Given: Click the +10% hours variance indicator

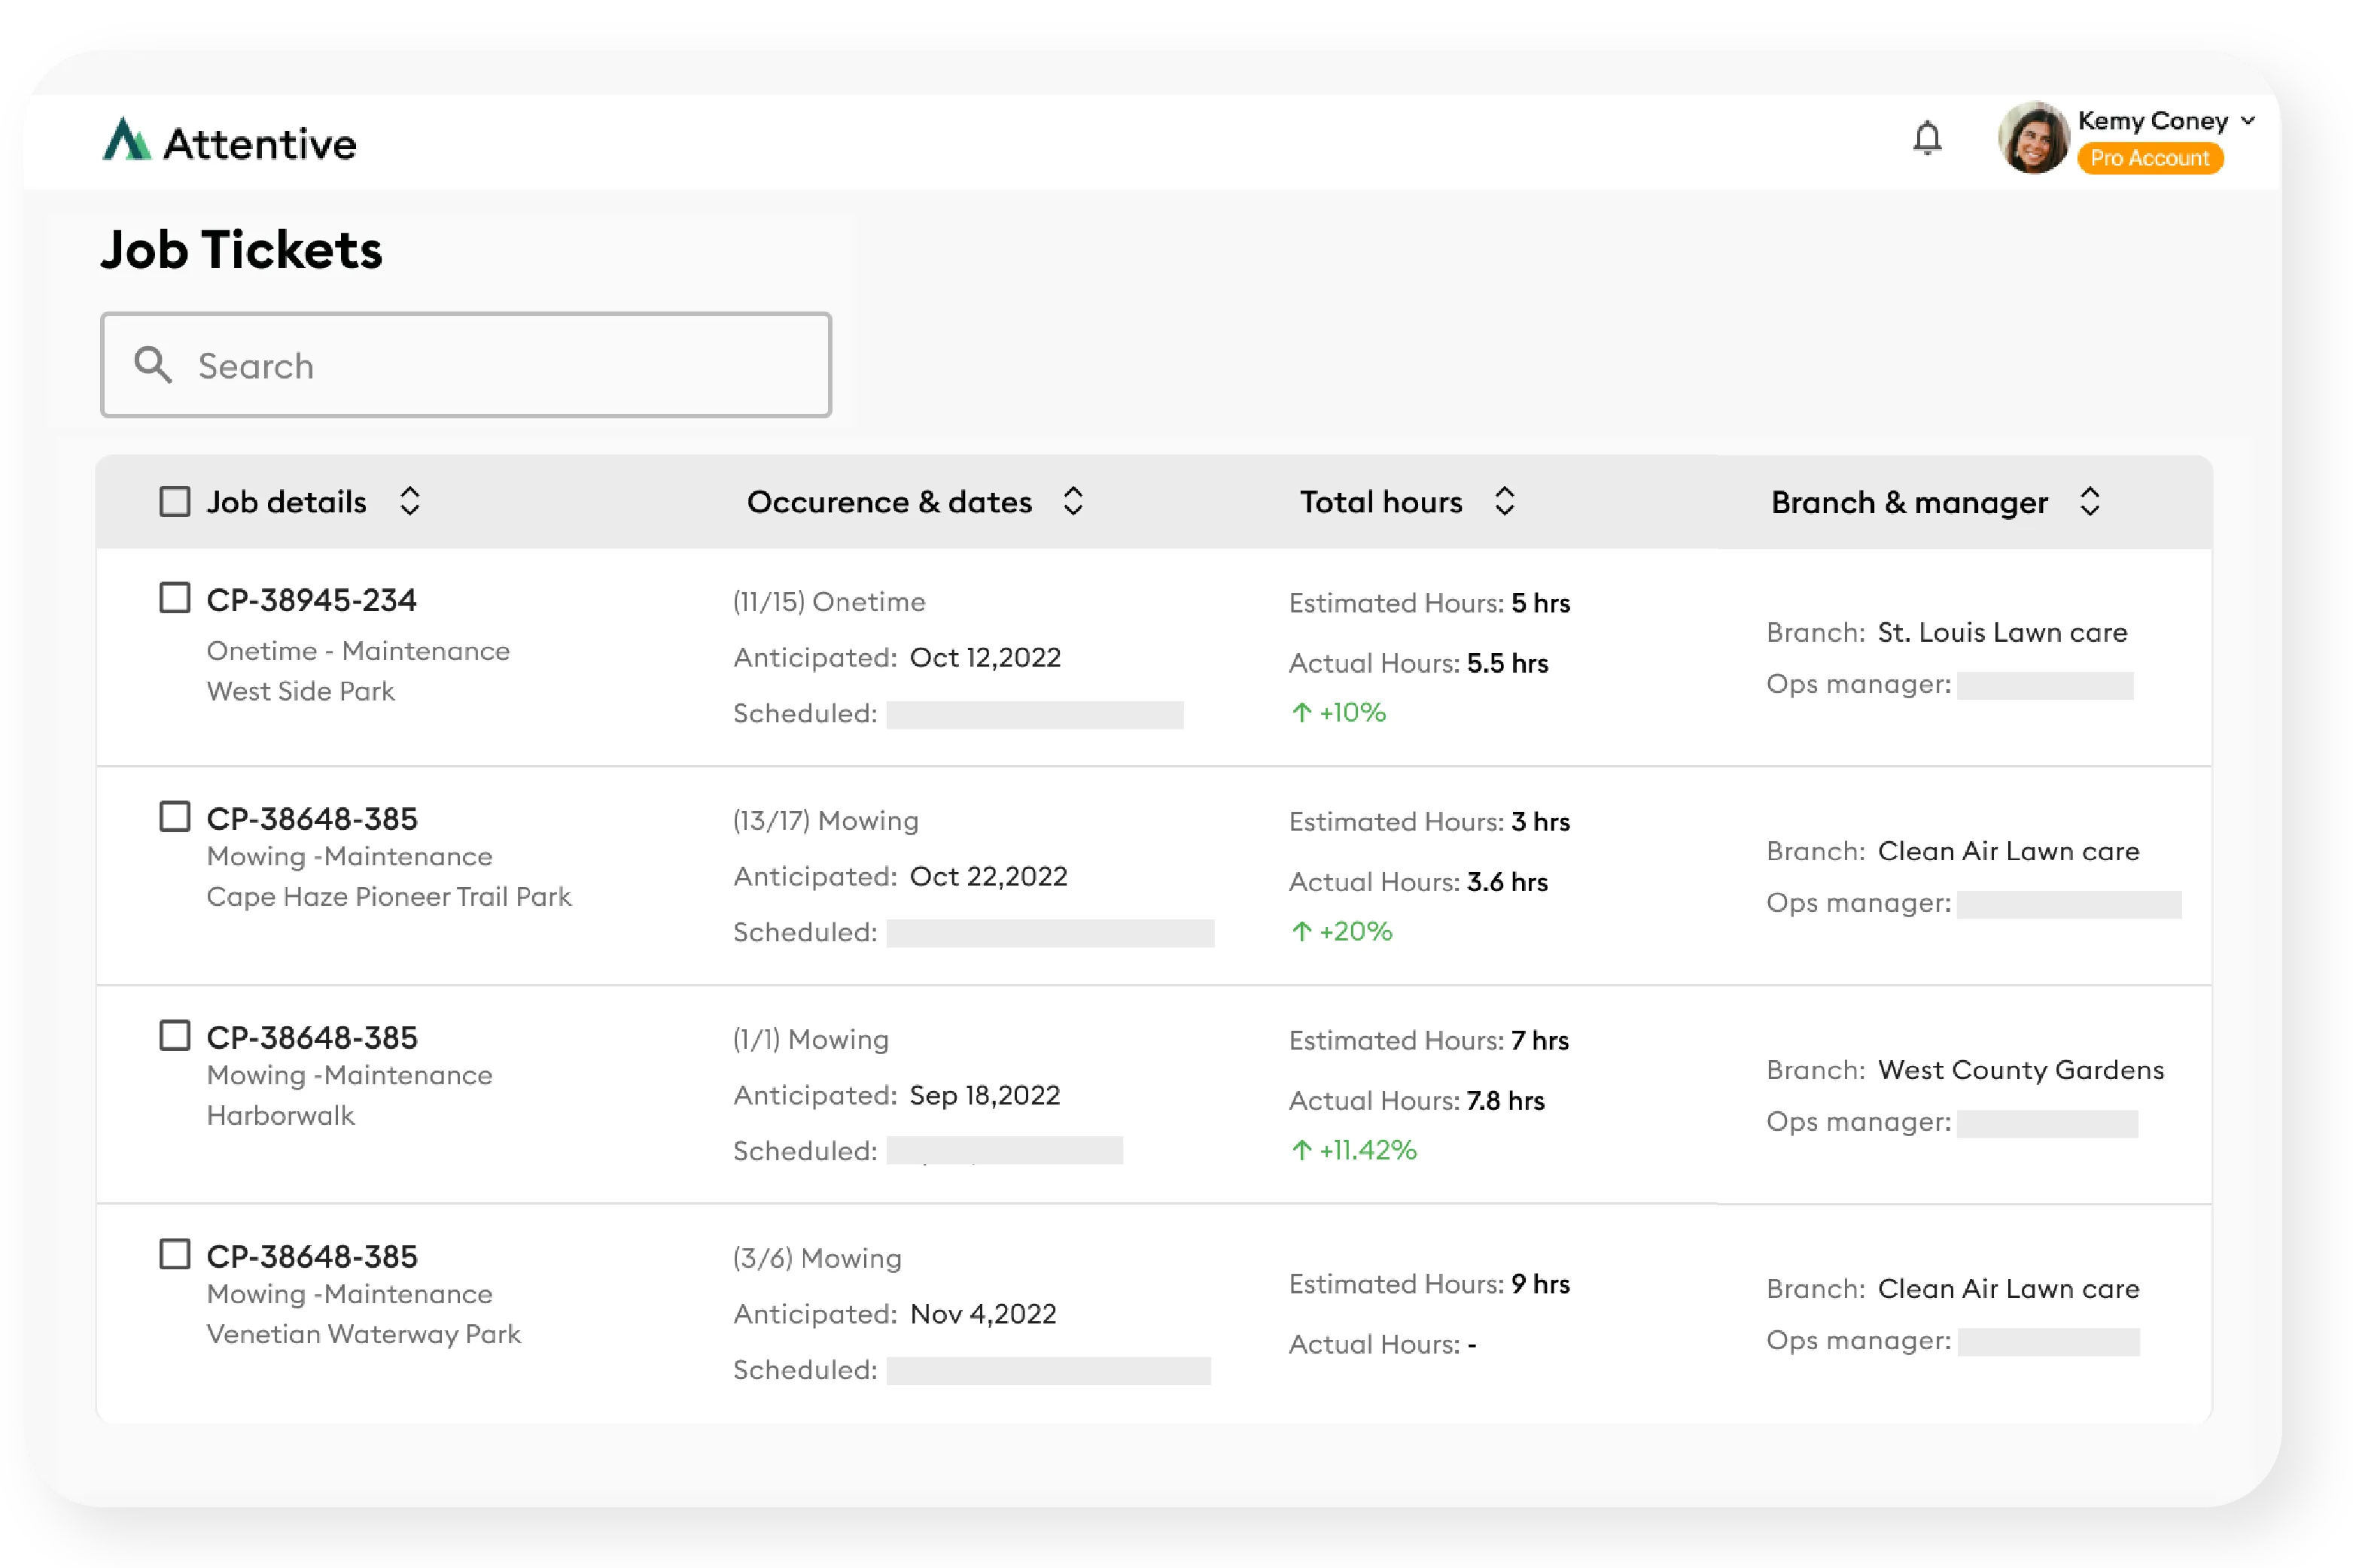Looking at the screenshot, I should pyautogui.click(x=1338, y=712).
